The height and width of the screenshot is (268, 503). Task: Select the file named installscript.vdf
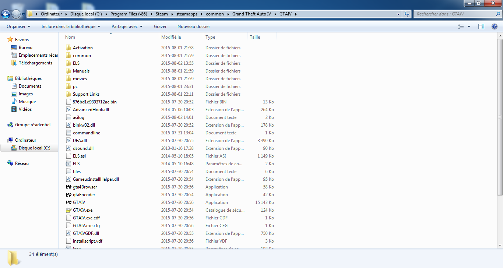pyautogui.click(x=88, y=241)
